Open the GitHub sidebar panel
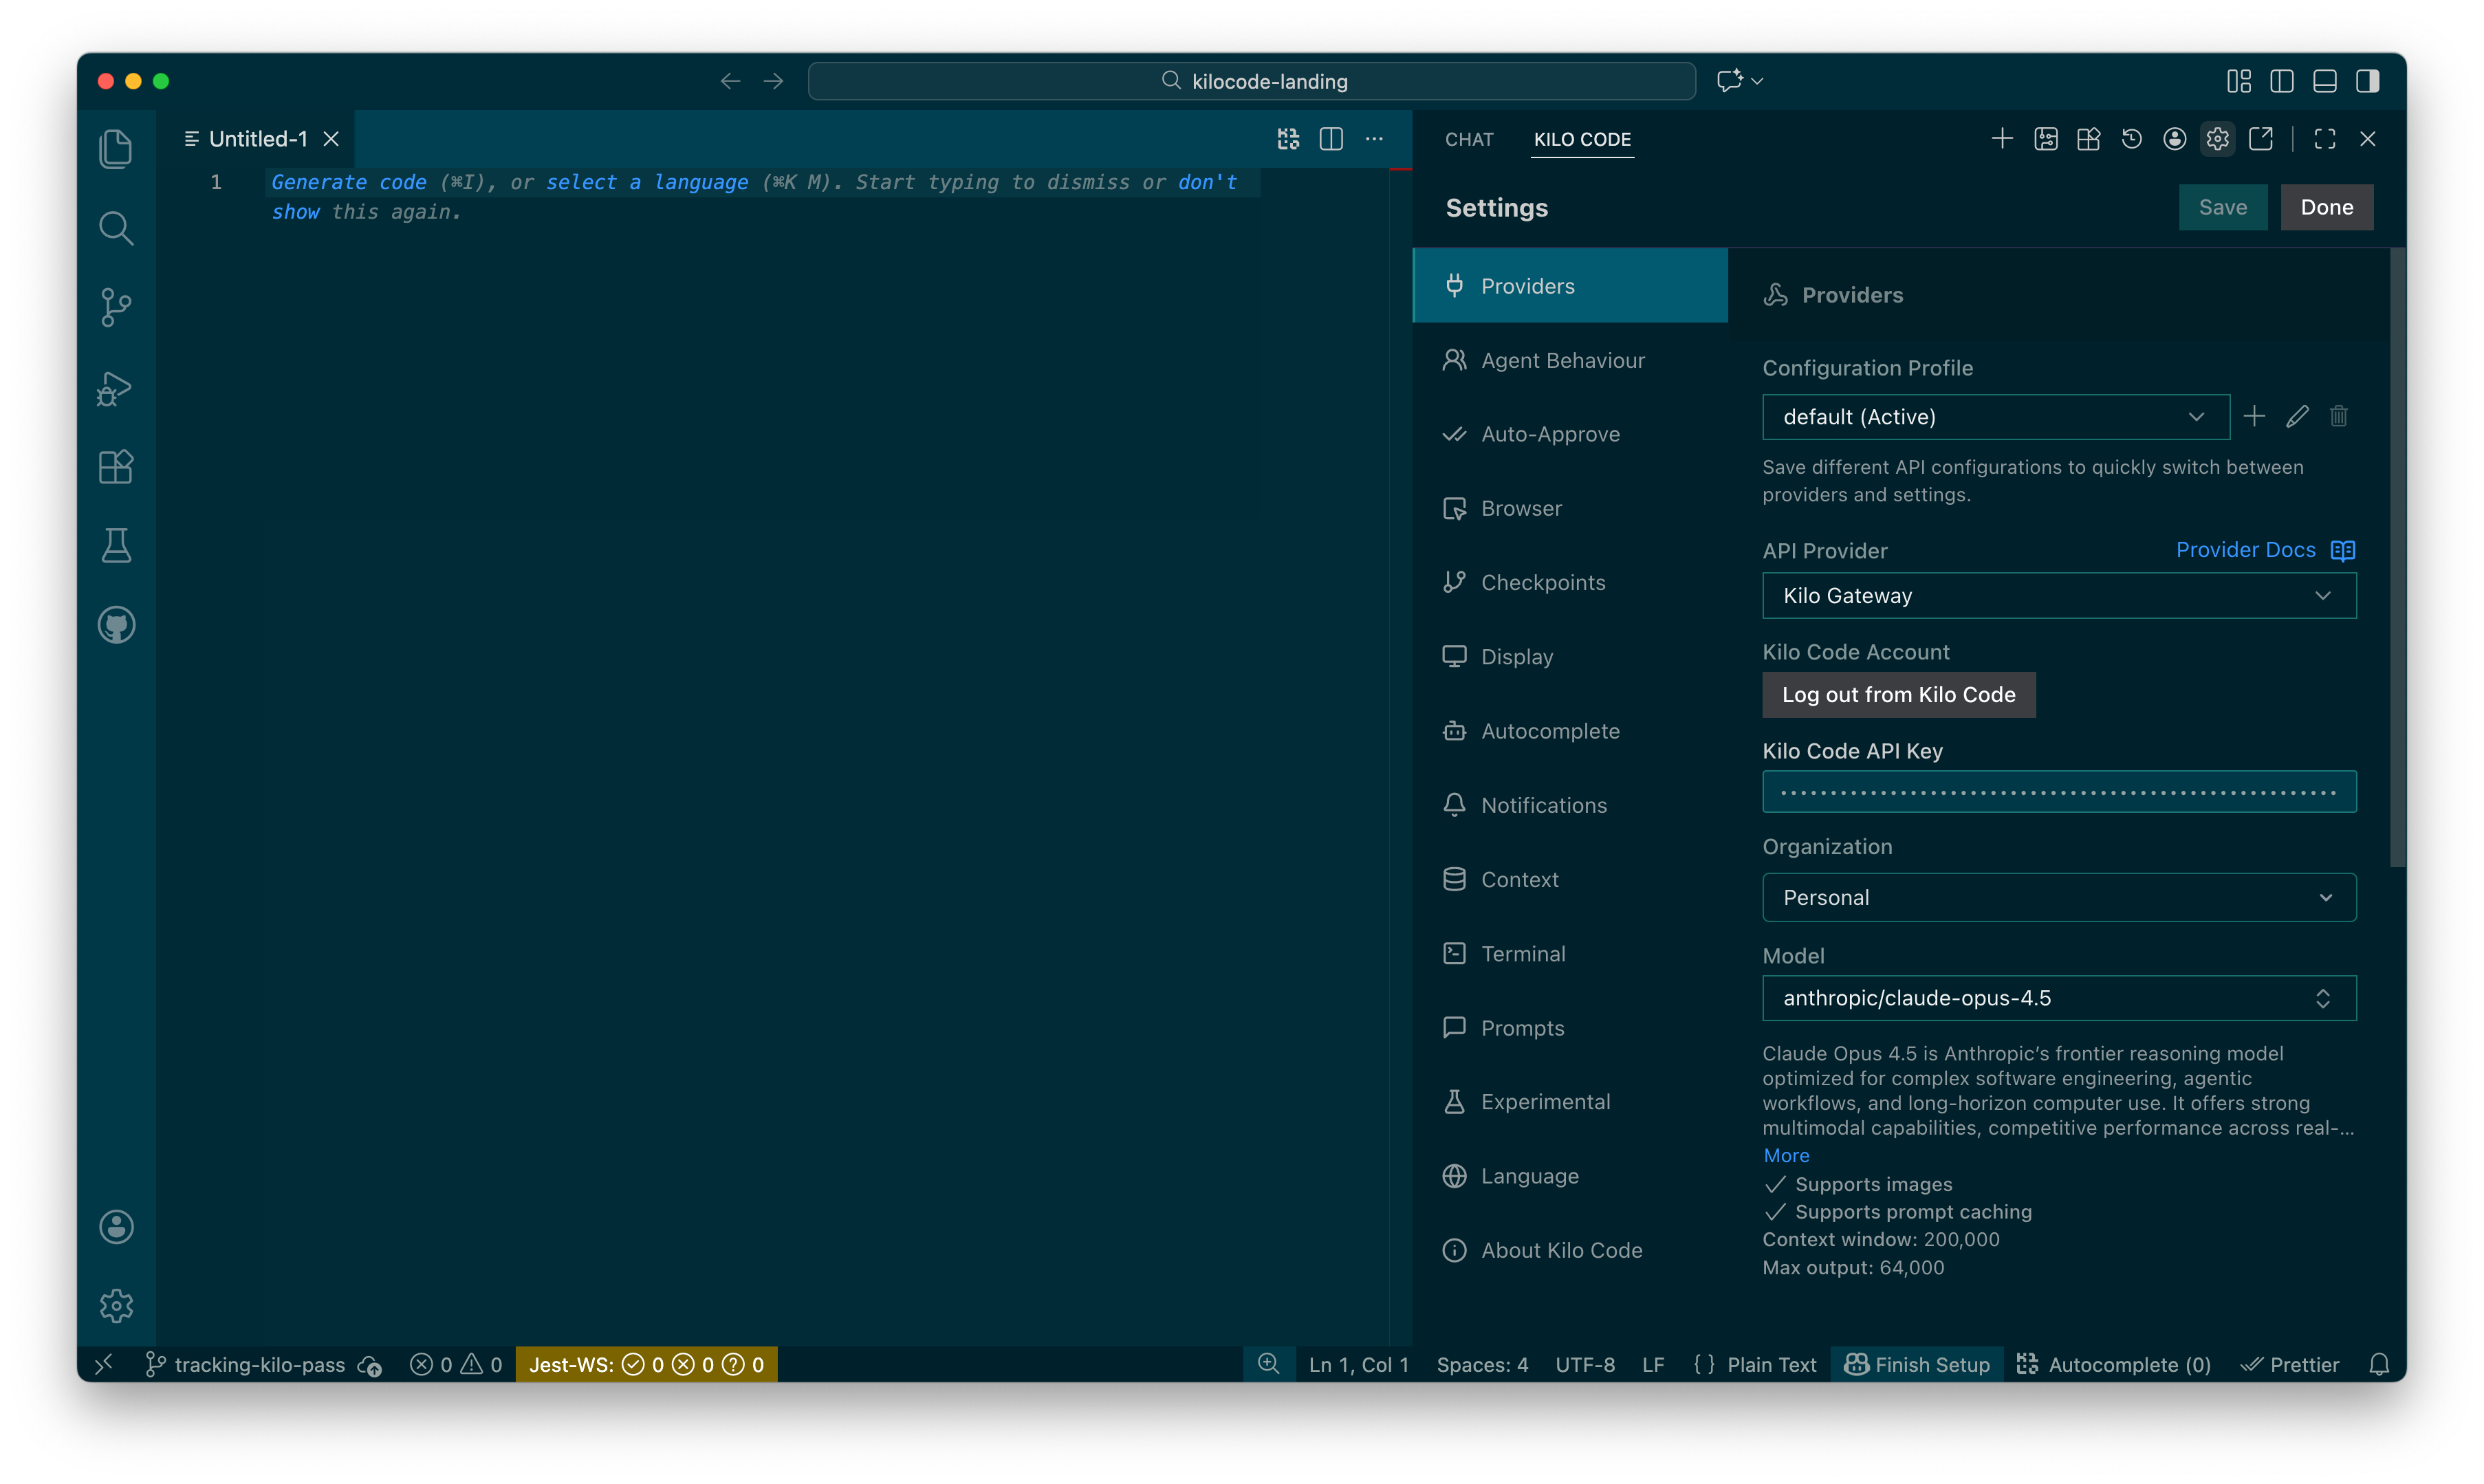This screenshot has width=2484, height=1484. coord(116,625)
